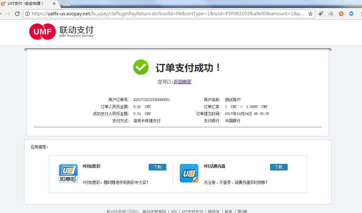Click the orange circular extension icon

tap(341, 14)
